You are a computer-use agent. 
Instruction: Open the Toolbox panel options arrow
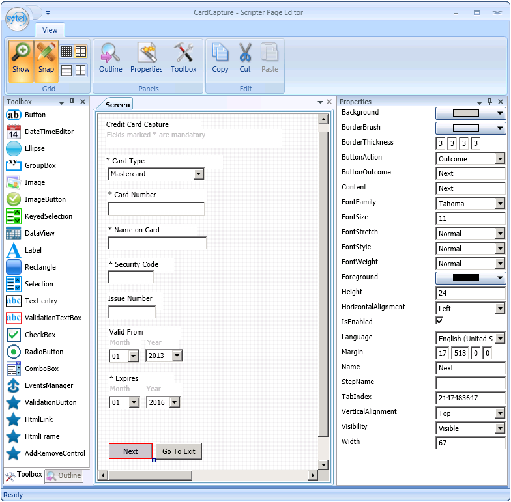(x=61, y=103)
